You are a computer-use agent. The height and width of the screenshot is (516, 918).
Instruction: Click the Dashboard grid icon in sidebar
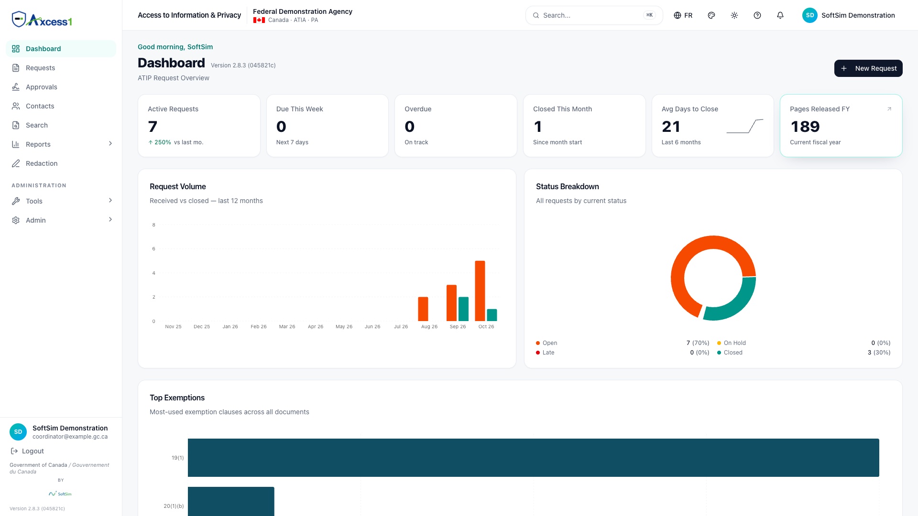16,49
